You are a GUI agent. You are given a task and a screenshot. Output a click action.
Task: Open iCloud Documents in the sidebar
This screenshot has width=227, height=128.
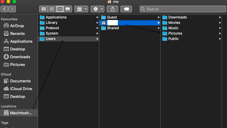(19, 81)
